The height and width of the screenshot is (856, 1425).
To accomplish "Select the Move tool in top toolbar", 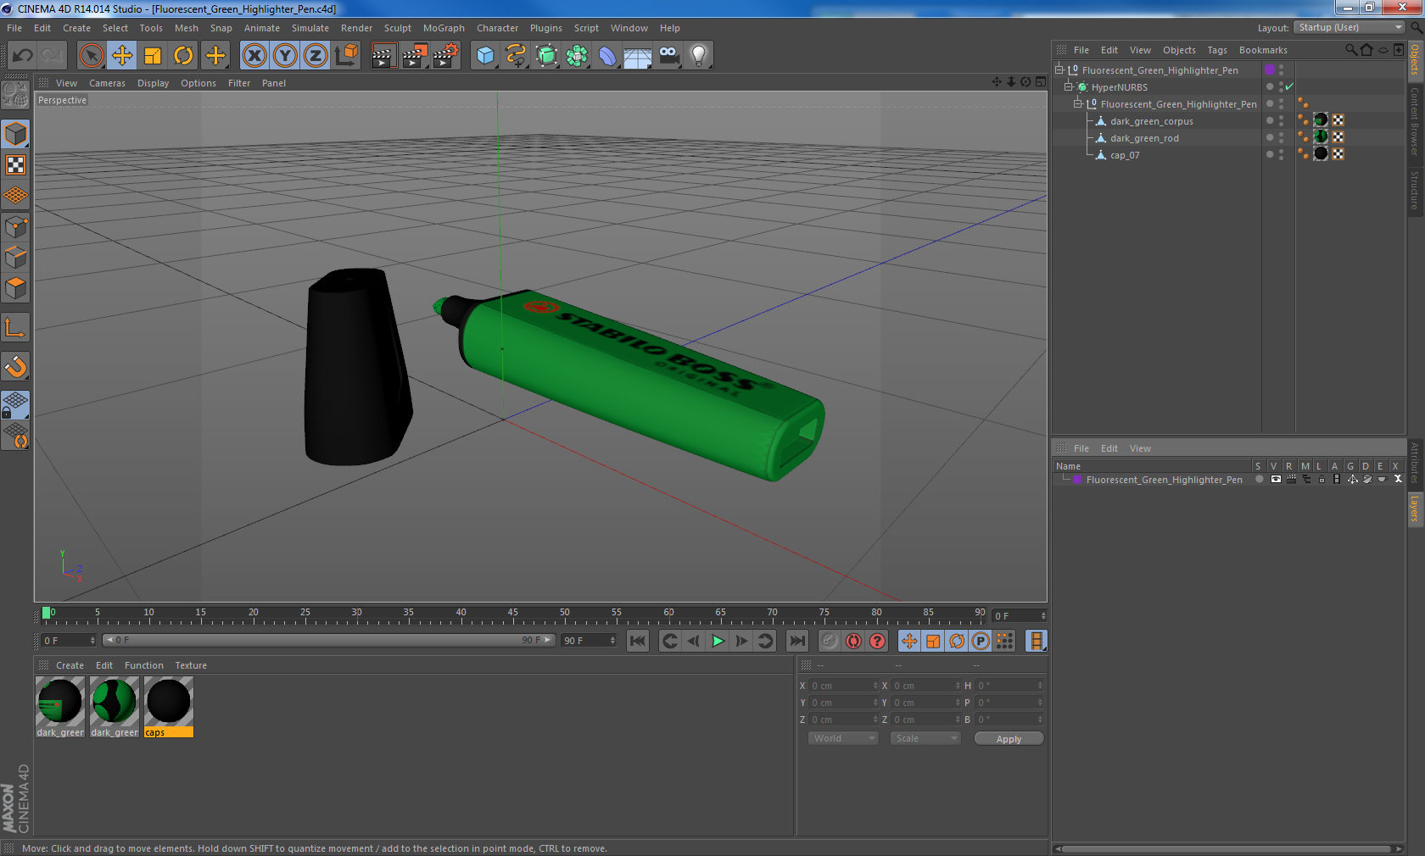I will [x=122, y=56].
